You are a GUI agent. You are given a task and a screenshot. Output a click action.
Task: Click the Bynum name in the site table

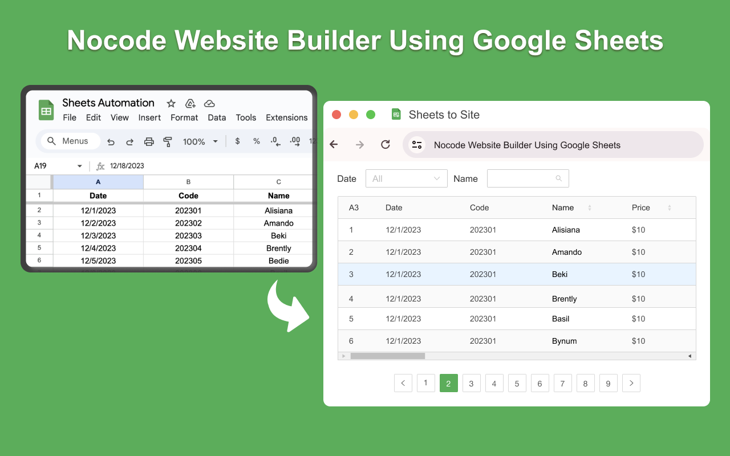tap(565, 341)
